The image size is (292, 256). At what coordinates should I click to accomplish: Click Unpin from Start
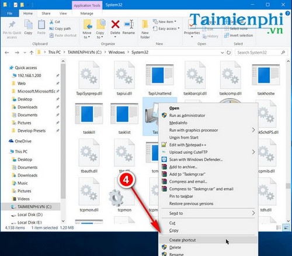pos(208,137)
